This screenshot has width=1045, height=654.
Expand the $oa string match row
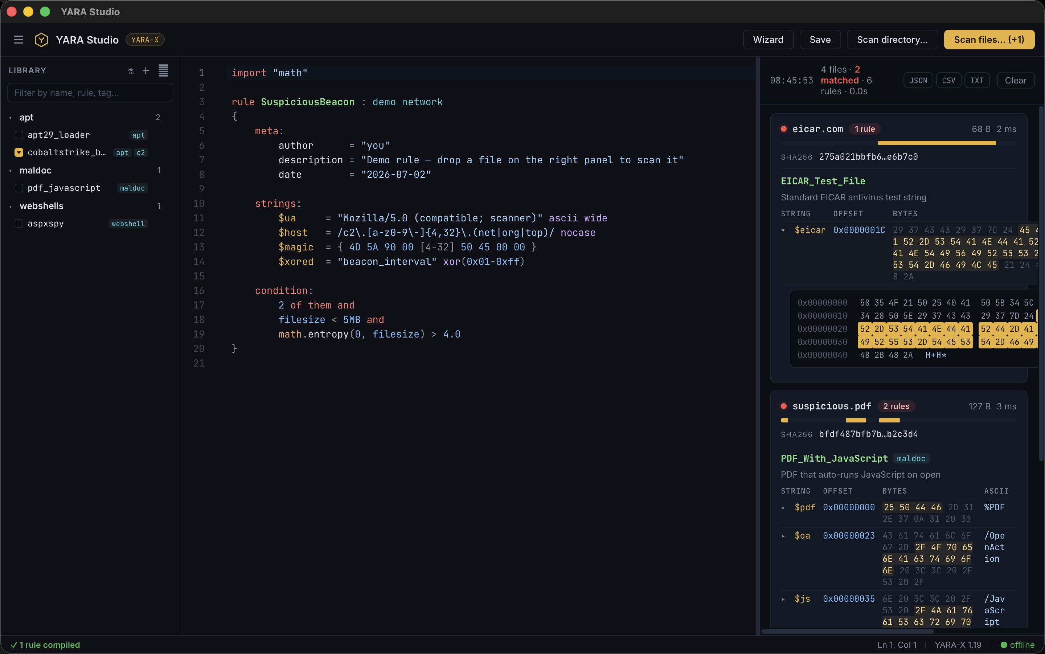pyautogui.click(x=783, y=536)
